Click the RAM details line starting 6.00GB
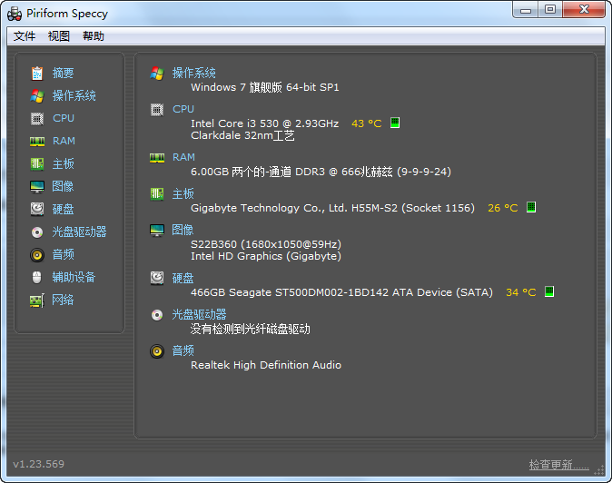Image resolution: width=612 pixels, height=483 pixels. [x=321, y=172]
